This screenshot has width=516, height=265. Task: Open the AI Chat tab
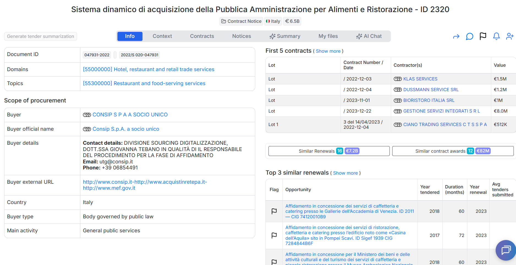click(x=369, y=36)
